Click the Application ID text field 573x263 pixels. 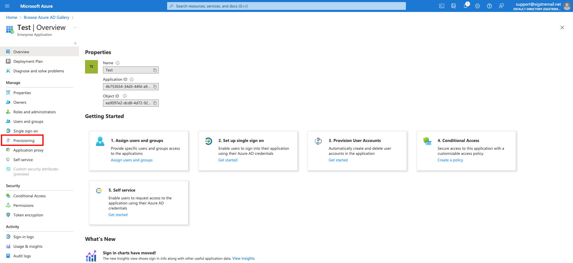pos(131,87)
